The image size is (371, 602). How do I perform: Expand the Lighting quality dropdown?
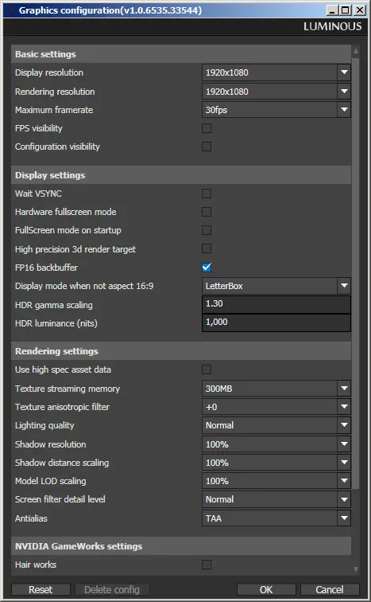(x=276, y=425)
